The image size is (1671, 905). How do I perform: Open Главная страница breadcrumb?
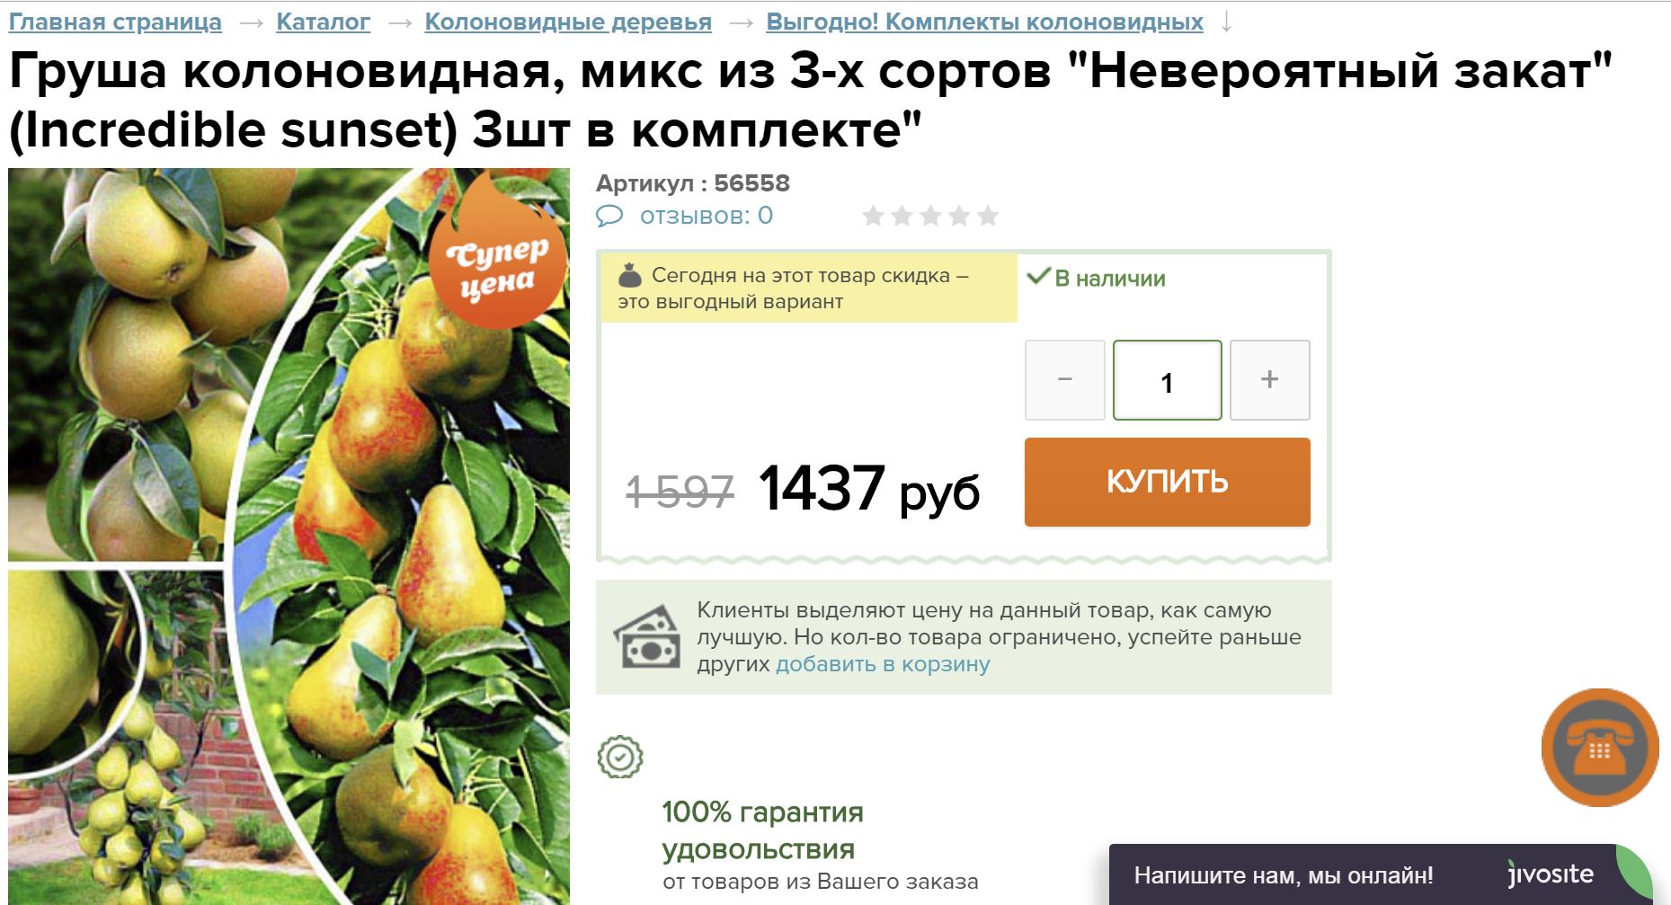click(x=115, y=22)
